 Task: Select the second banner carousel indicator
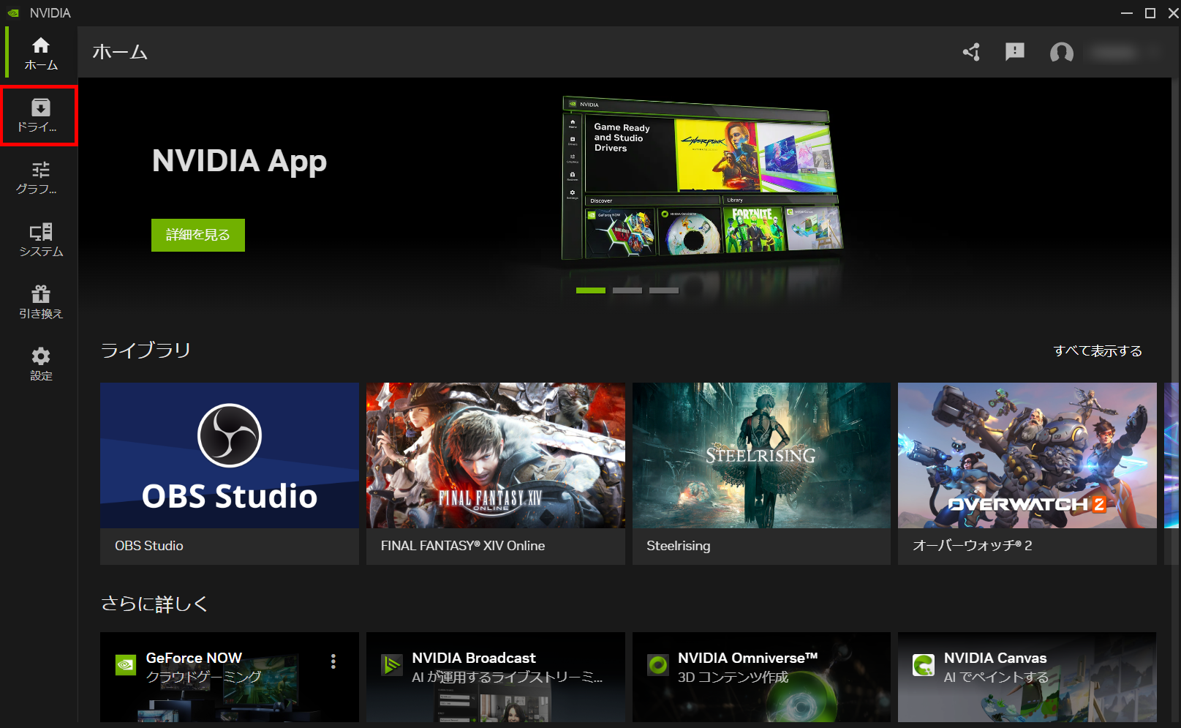coord(627,290)
